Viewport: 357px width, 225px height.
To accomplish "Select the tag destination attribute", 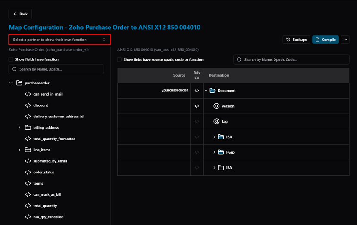I will (225, 121).
